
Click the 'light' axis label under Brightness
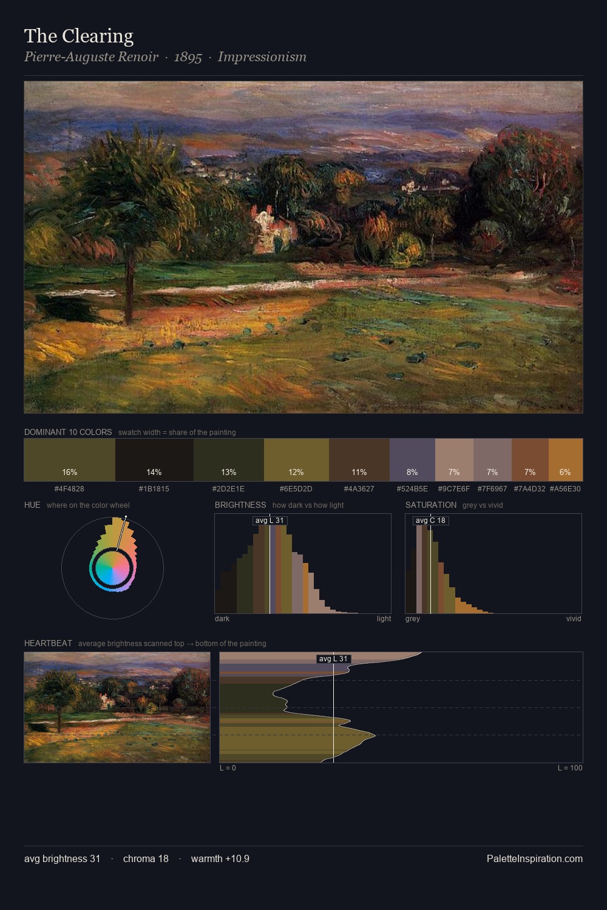pyautogui.click(x=384, y=619)
